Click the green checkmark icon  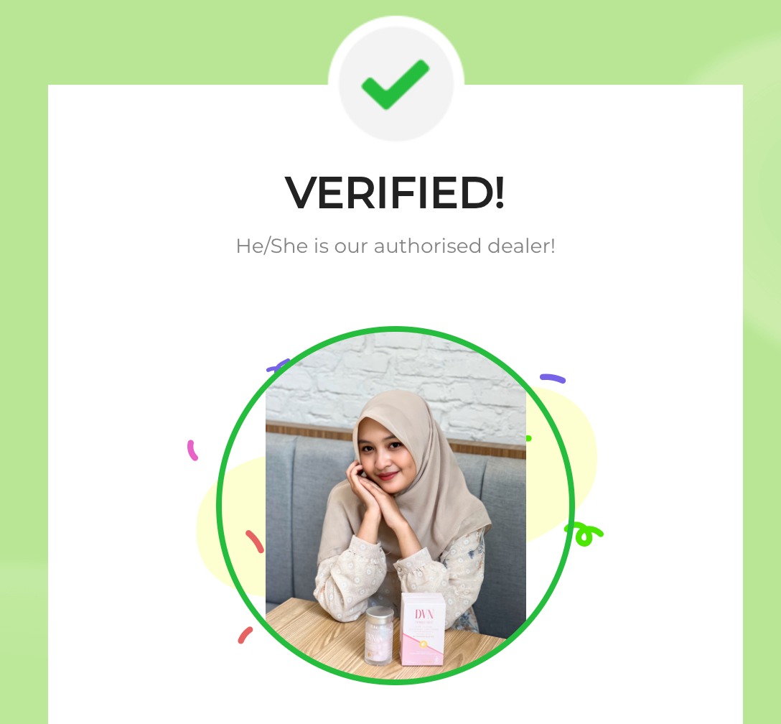(395, 84)
